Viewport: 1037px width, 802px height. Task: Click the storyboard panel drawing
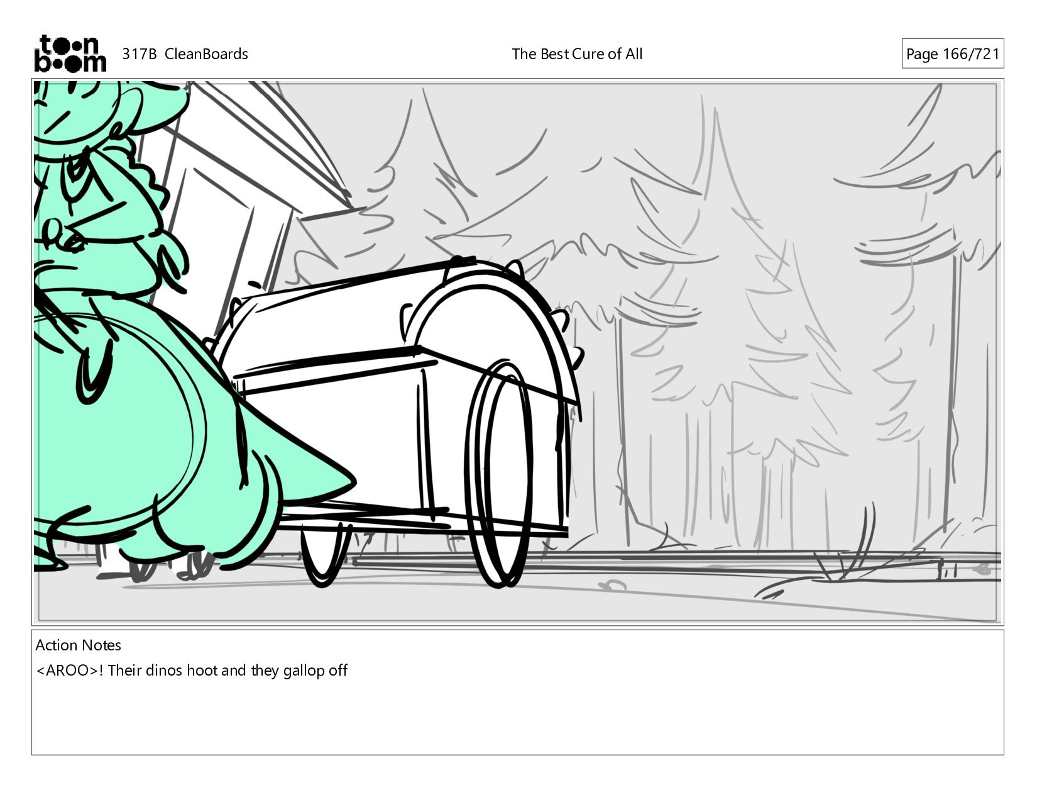[x=517, y=352]
